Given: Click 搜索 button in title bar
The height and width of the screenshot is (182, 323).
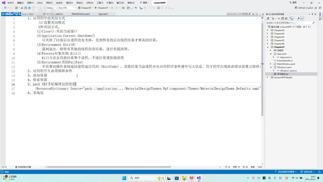Looking at the screenshot, I should 145,3.
